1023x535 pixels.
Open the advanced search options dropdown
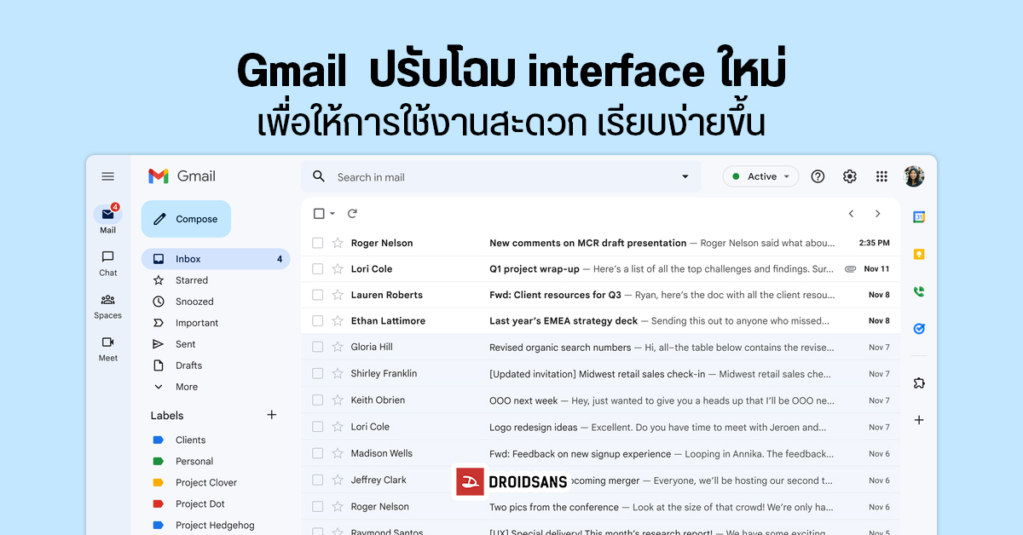(x=685, y=175)
